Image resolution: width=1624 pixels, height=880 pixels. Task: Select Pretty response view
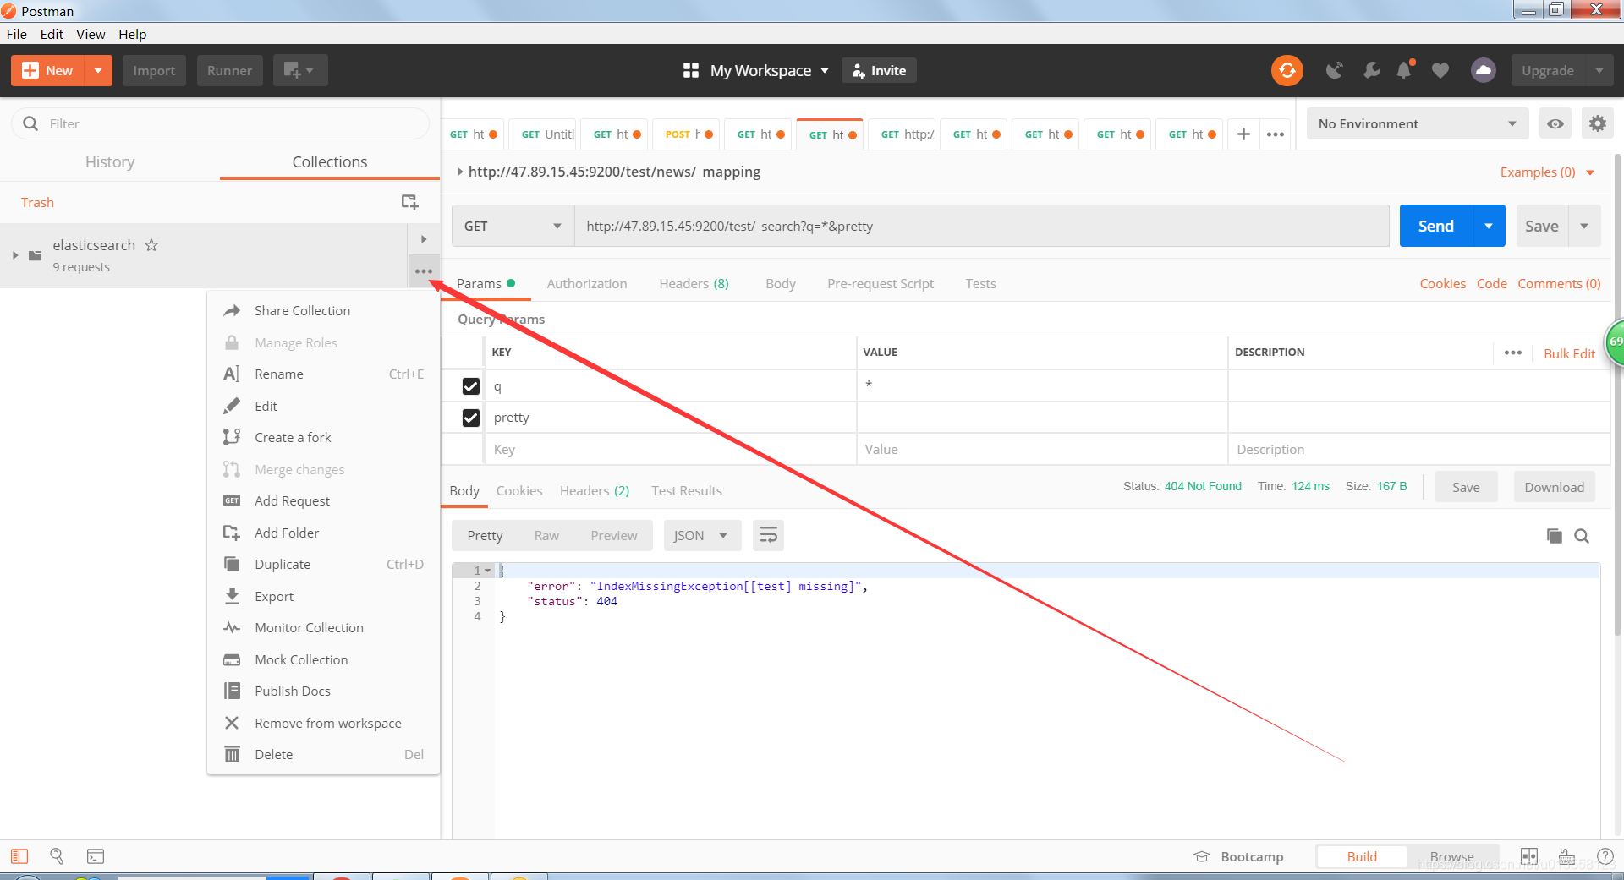(x=485, y=535)
